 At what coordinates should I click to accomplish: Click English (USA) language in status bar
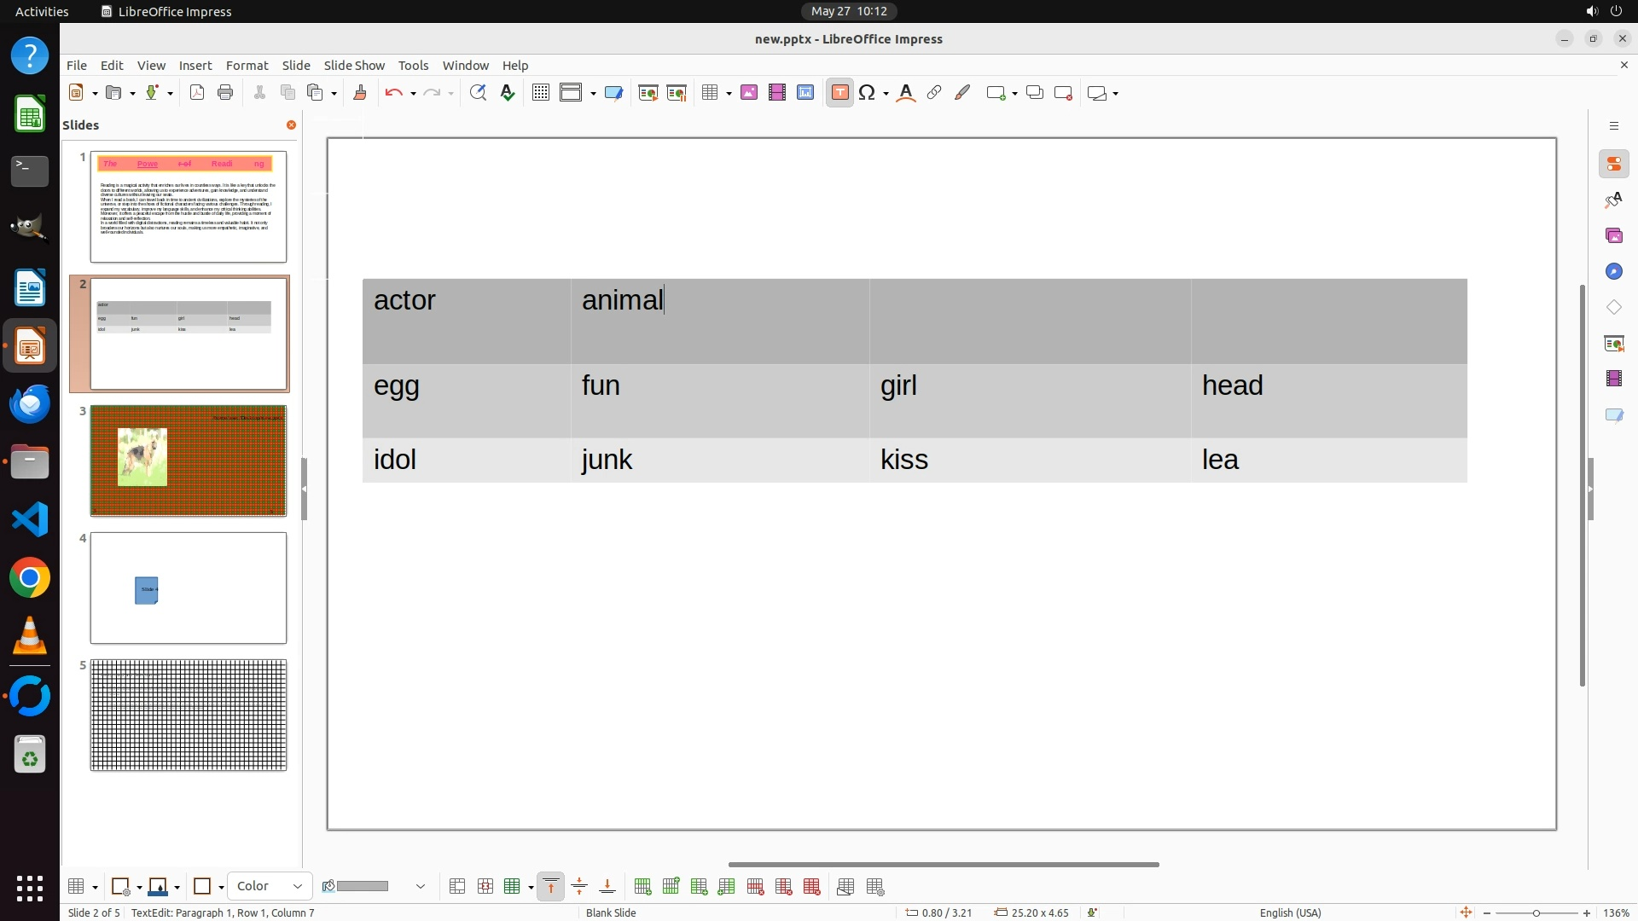point(1290,912)
